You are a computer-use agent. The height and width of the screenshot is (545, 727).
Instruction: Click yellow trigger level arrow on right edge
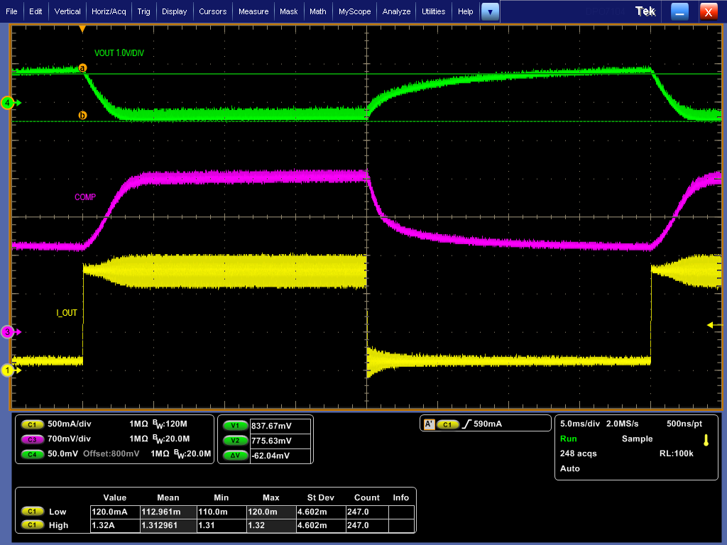click(711, 325)
